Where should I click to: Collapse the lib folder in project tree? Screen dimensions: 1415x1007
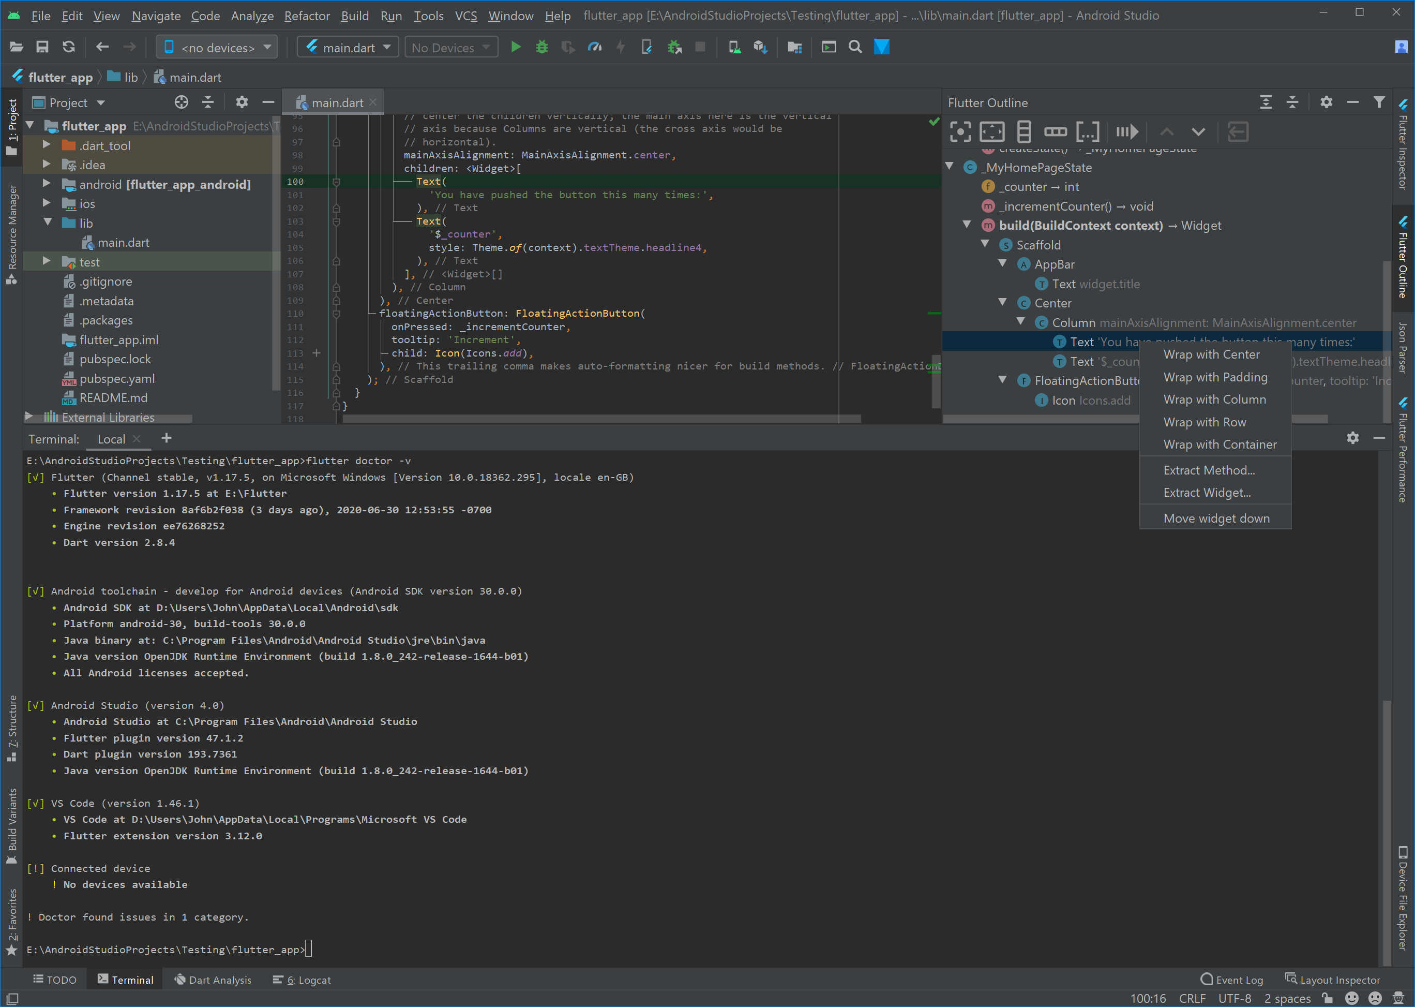(48, 223)
